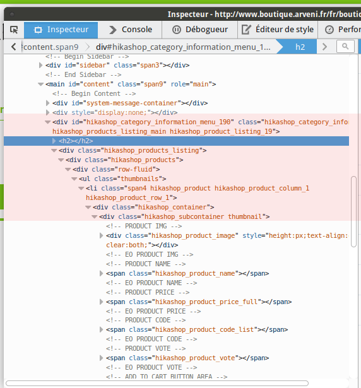361x388 pixels.
Task: Expand the selected h2 node
Action: [x=54, y=141]
